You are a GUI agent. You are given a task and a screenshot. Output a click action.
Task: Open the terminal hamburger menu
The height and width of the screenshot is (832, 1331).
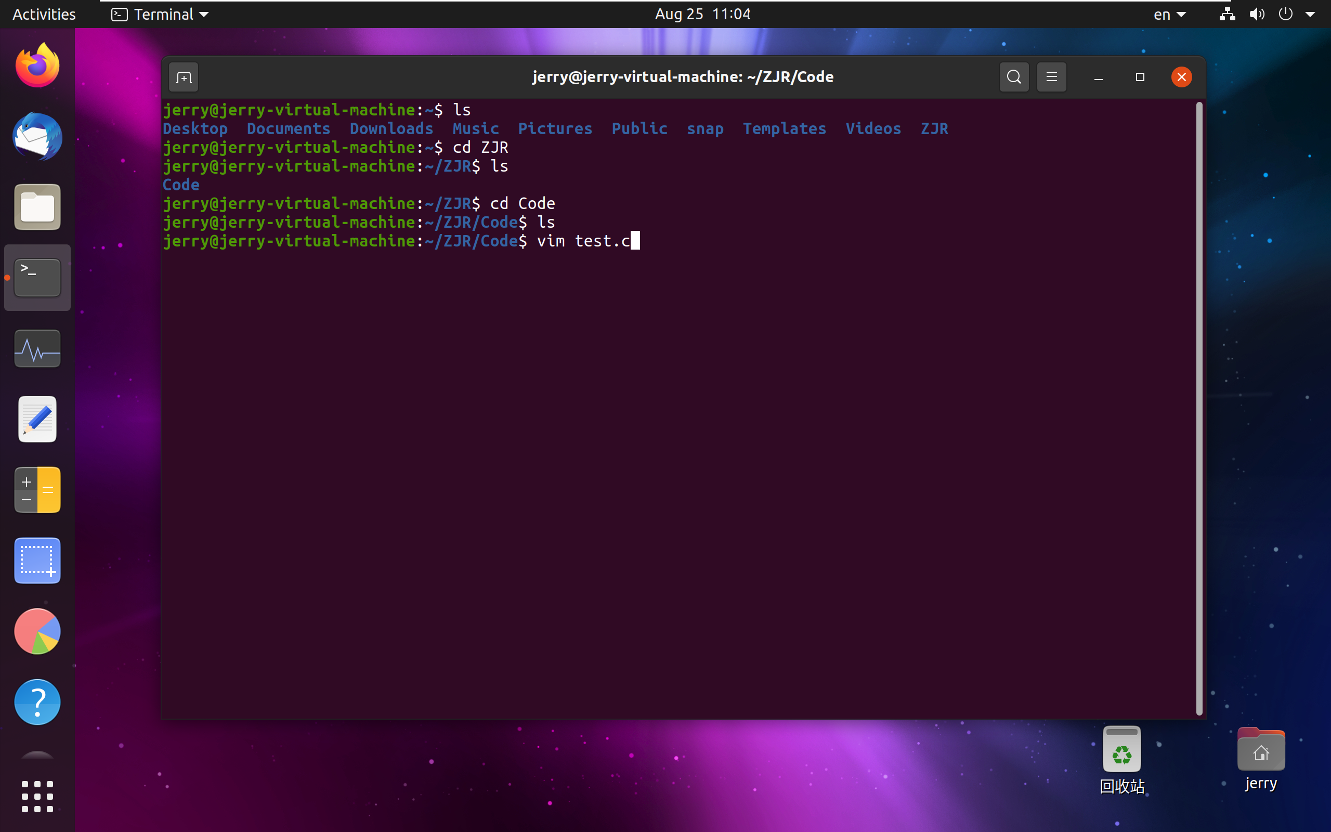[x=1051, y=77]
